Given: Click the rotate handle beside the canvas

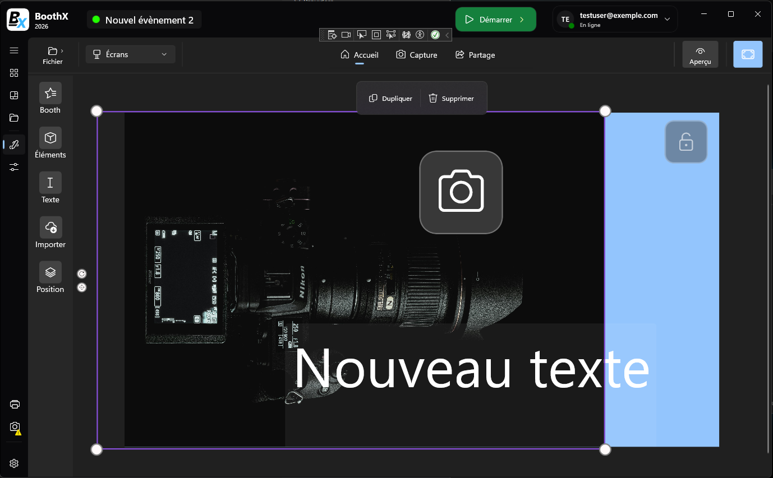Looking at the screenshot, I should coord(82,273).
